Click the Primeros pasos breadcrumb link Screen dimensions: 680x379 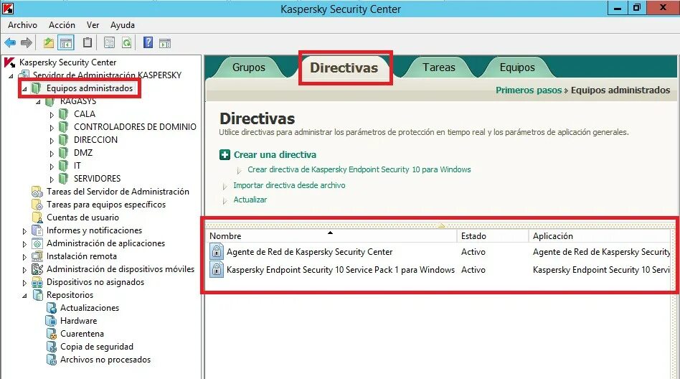coord(529,90)
